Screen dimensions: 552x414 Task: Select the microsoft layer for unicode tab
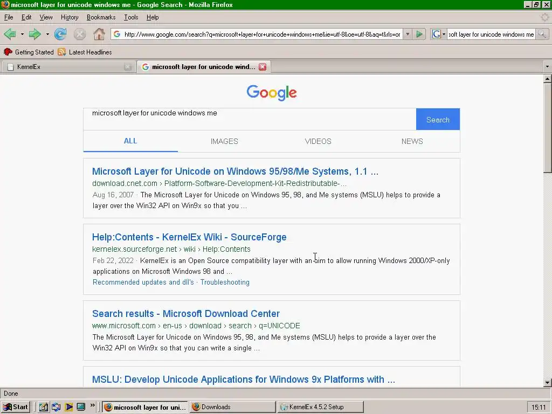(203, 67)
